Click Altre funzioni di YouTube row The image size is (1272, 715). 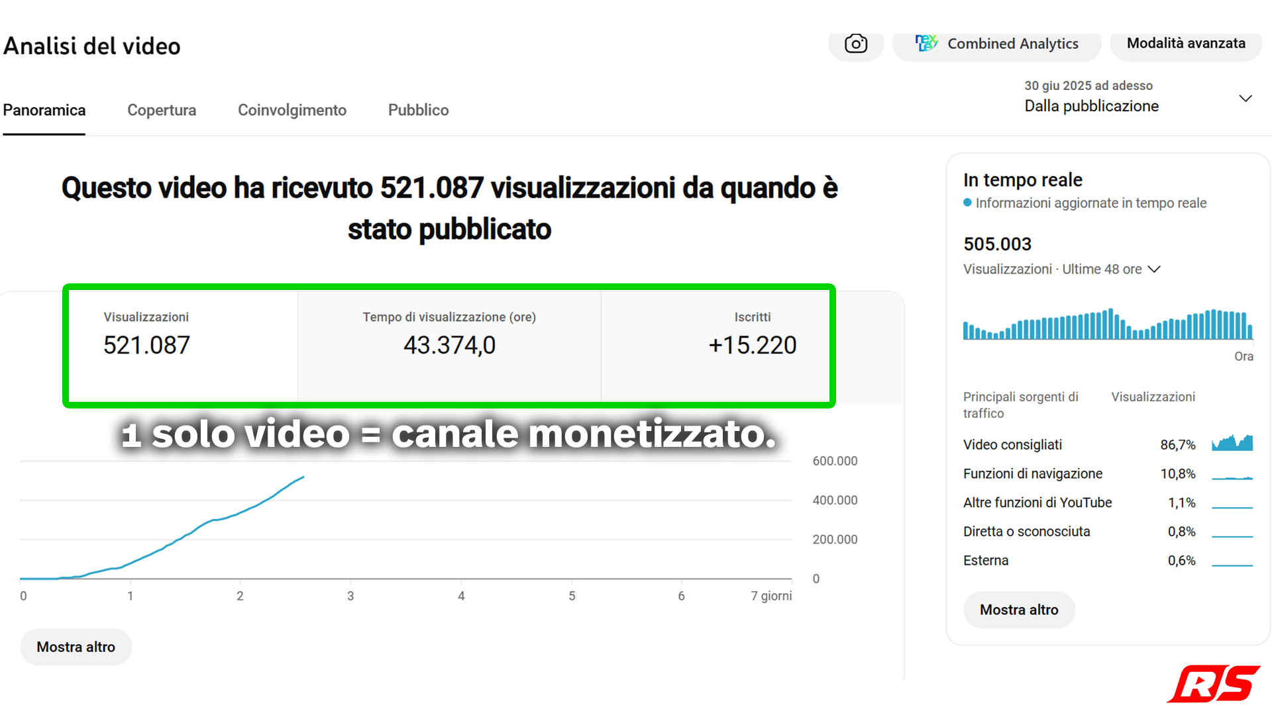tap(1108, 503)
